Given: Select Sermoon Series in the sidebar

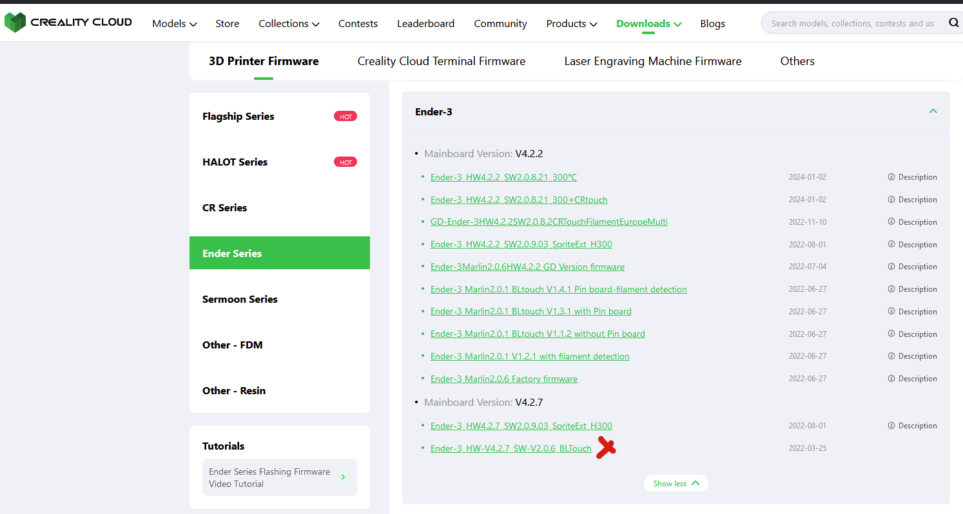Looking at the screenshot, I should pyautogui.click(x=280, y=300).
